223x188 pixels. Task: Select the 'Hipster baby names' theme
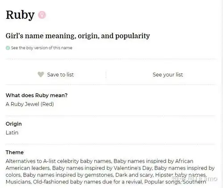(x=181, y=175)
